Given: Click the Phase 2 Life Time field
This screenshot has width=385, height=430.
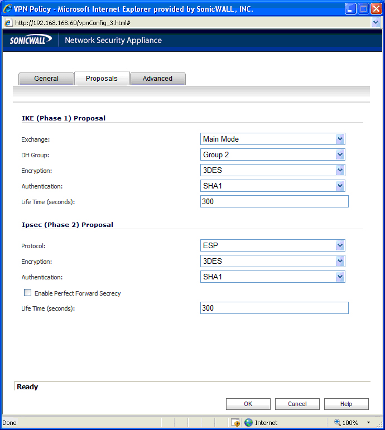Looking at the screenshot, I should 275,308.
